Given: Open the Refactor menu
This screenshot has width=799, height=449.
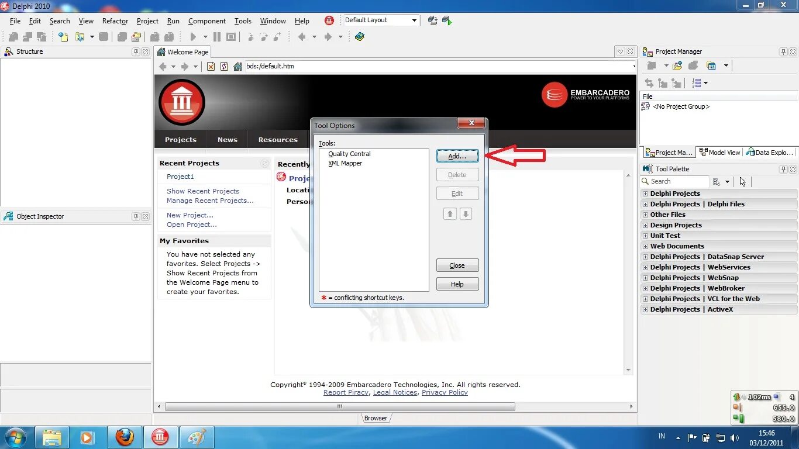Looking at the screenshot, I should tap(115, 21).
